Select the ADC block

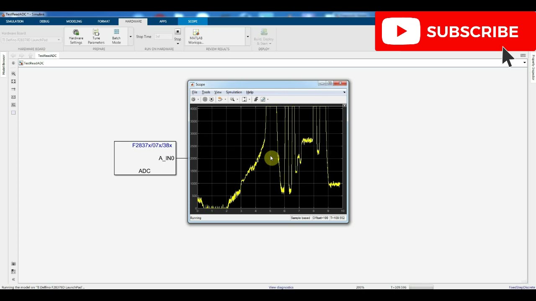[x=145, y=158]
